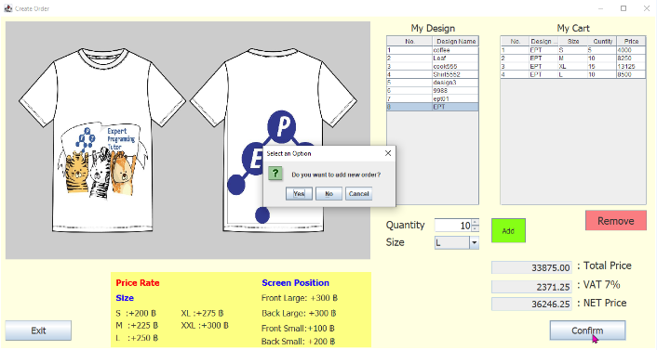
Task: Click the green Add button
Action: [x=508, y=230]
